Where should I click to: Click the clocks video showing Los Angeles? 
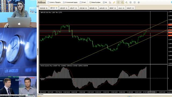click(x=18, y=52)
